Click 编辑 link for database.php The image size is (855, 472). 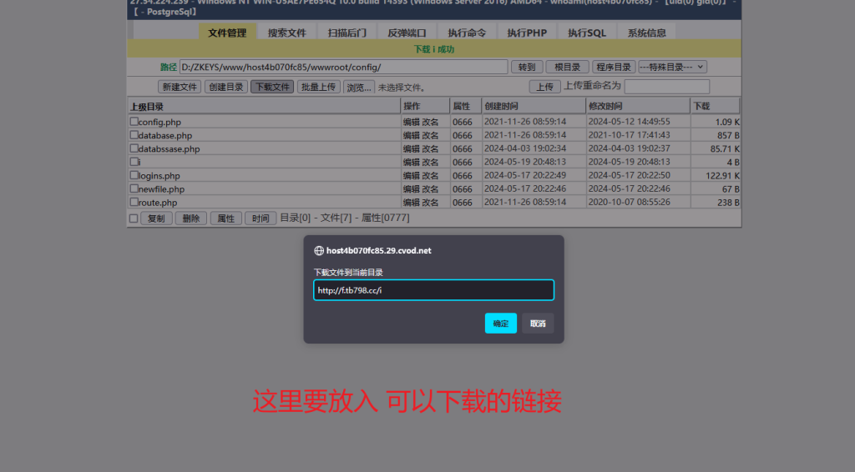412,135
